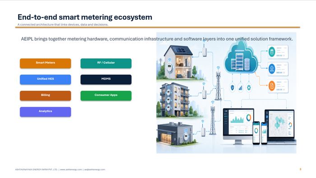Click the gateway device beside the apartment
Image resolution: width=316 pixels, height=178 pixels.
(x=204, y=94)
